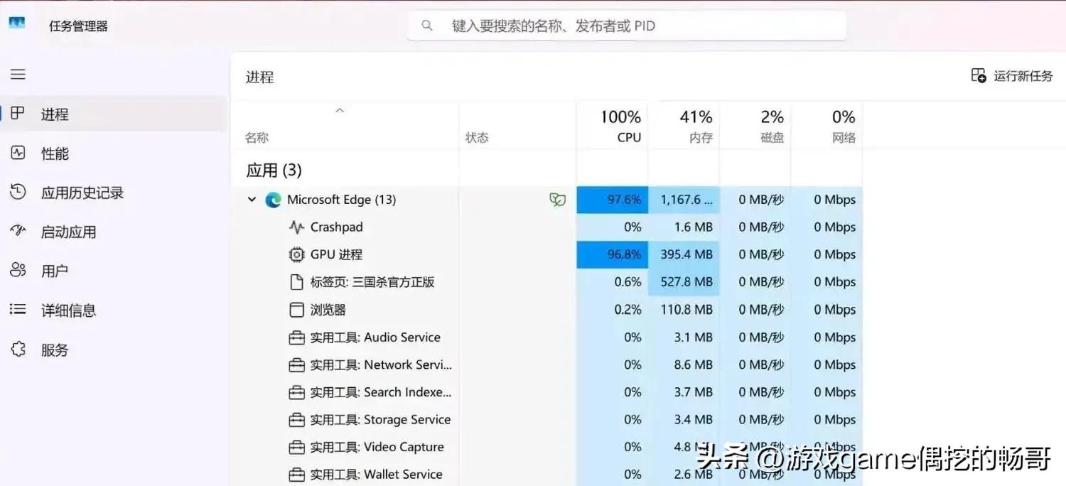Select 实用工具: Search Indexe... row
This screenshot has height=486, width=1066.
point(547,392)
